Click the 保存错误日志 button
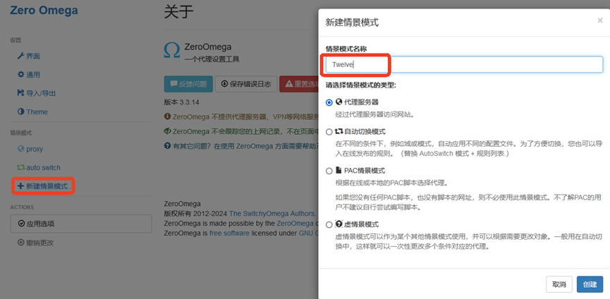 click(246, 84)
